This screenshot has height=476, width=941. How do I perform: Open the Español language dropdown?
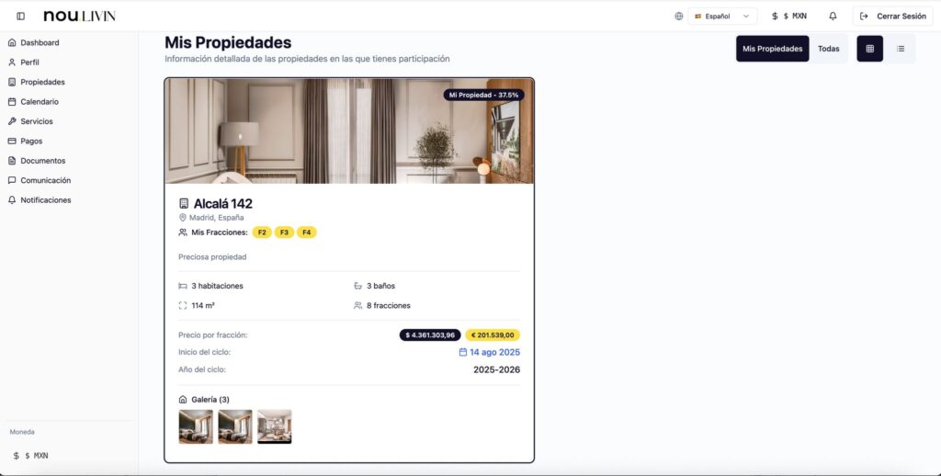(x=722, y=17)
